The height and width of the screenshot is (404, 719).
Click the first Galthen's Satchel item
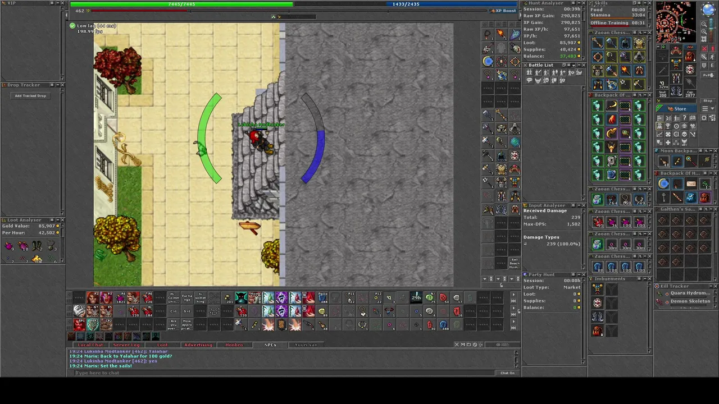(x=664, y=221)
